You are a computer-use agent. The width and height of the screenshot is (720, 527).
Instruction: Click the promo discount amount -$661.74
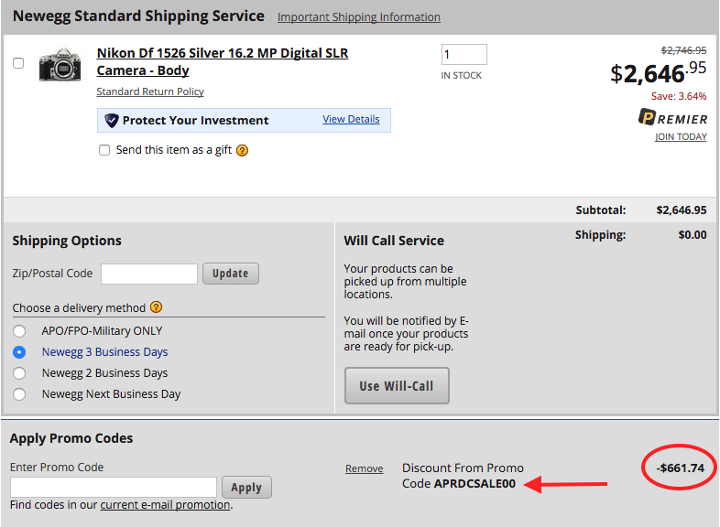[x=680, y=468]
